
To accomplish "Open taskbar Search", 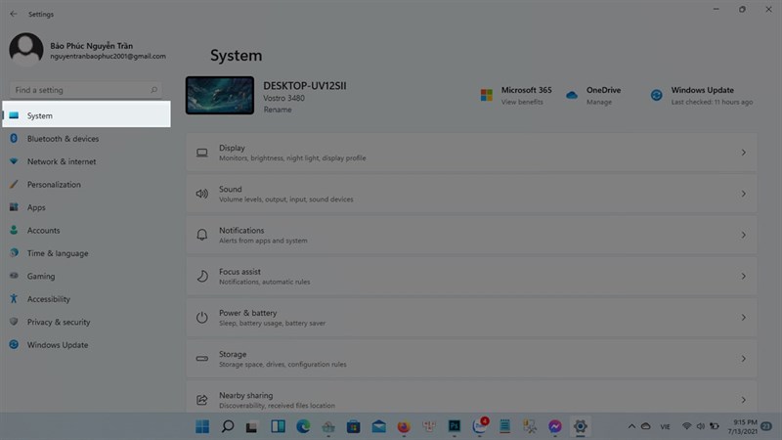I will coord(228,426).
